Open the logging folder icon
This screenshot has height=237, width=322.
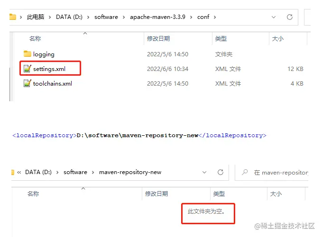pyautogui.click(x=28, y=54)
